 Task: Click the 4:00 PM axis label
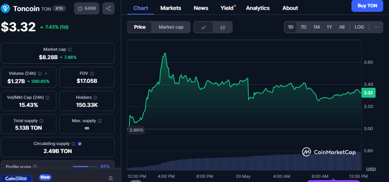166,176
